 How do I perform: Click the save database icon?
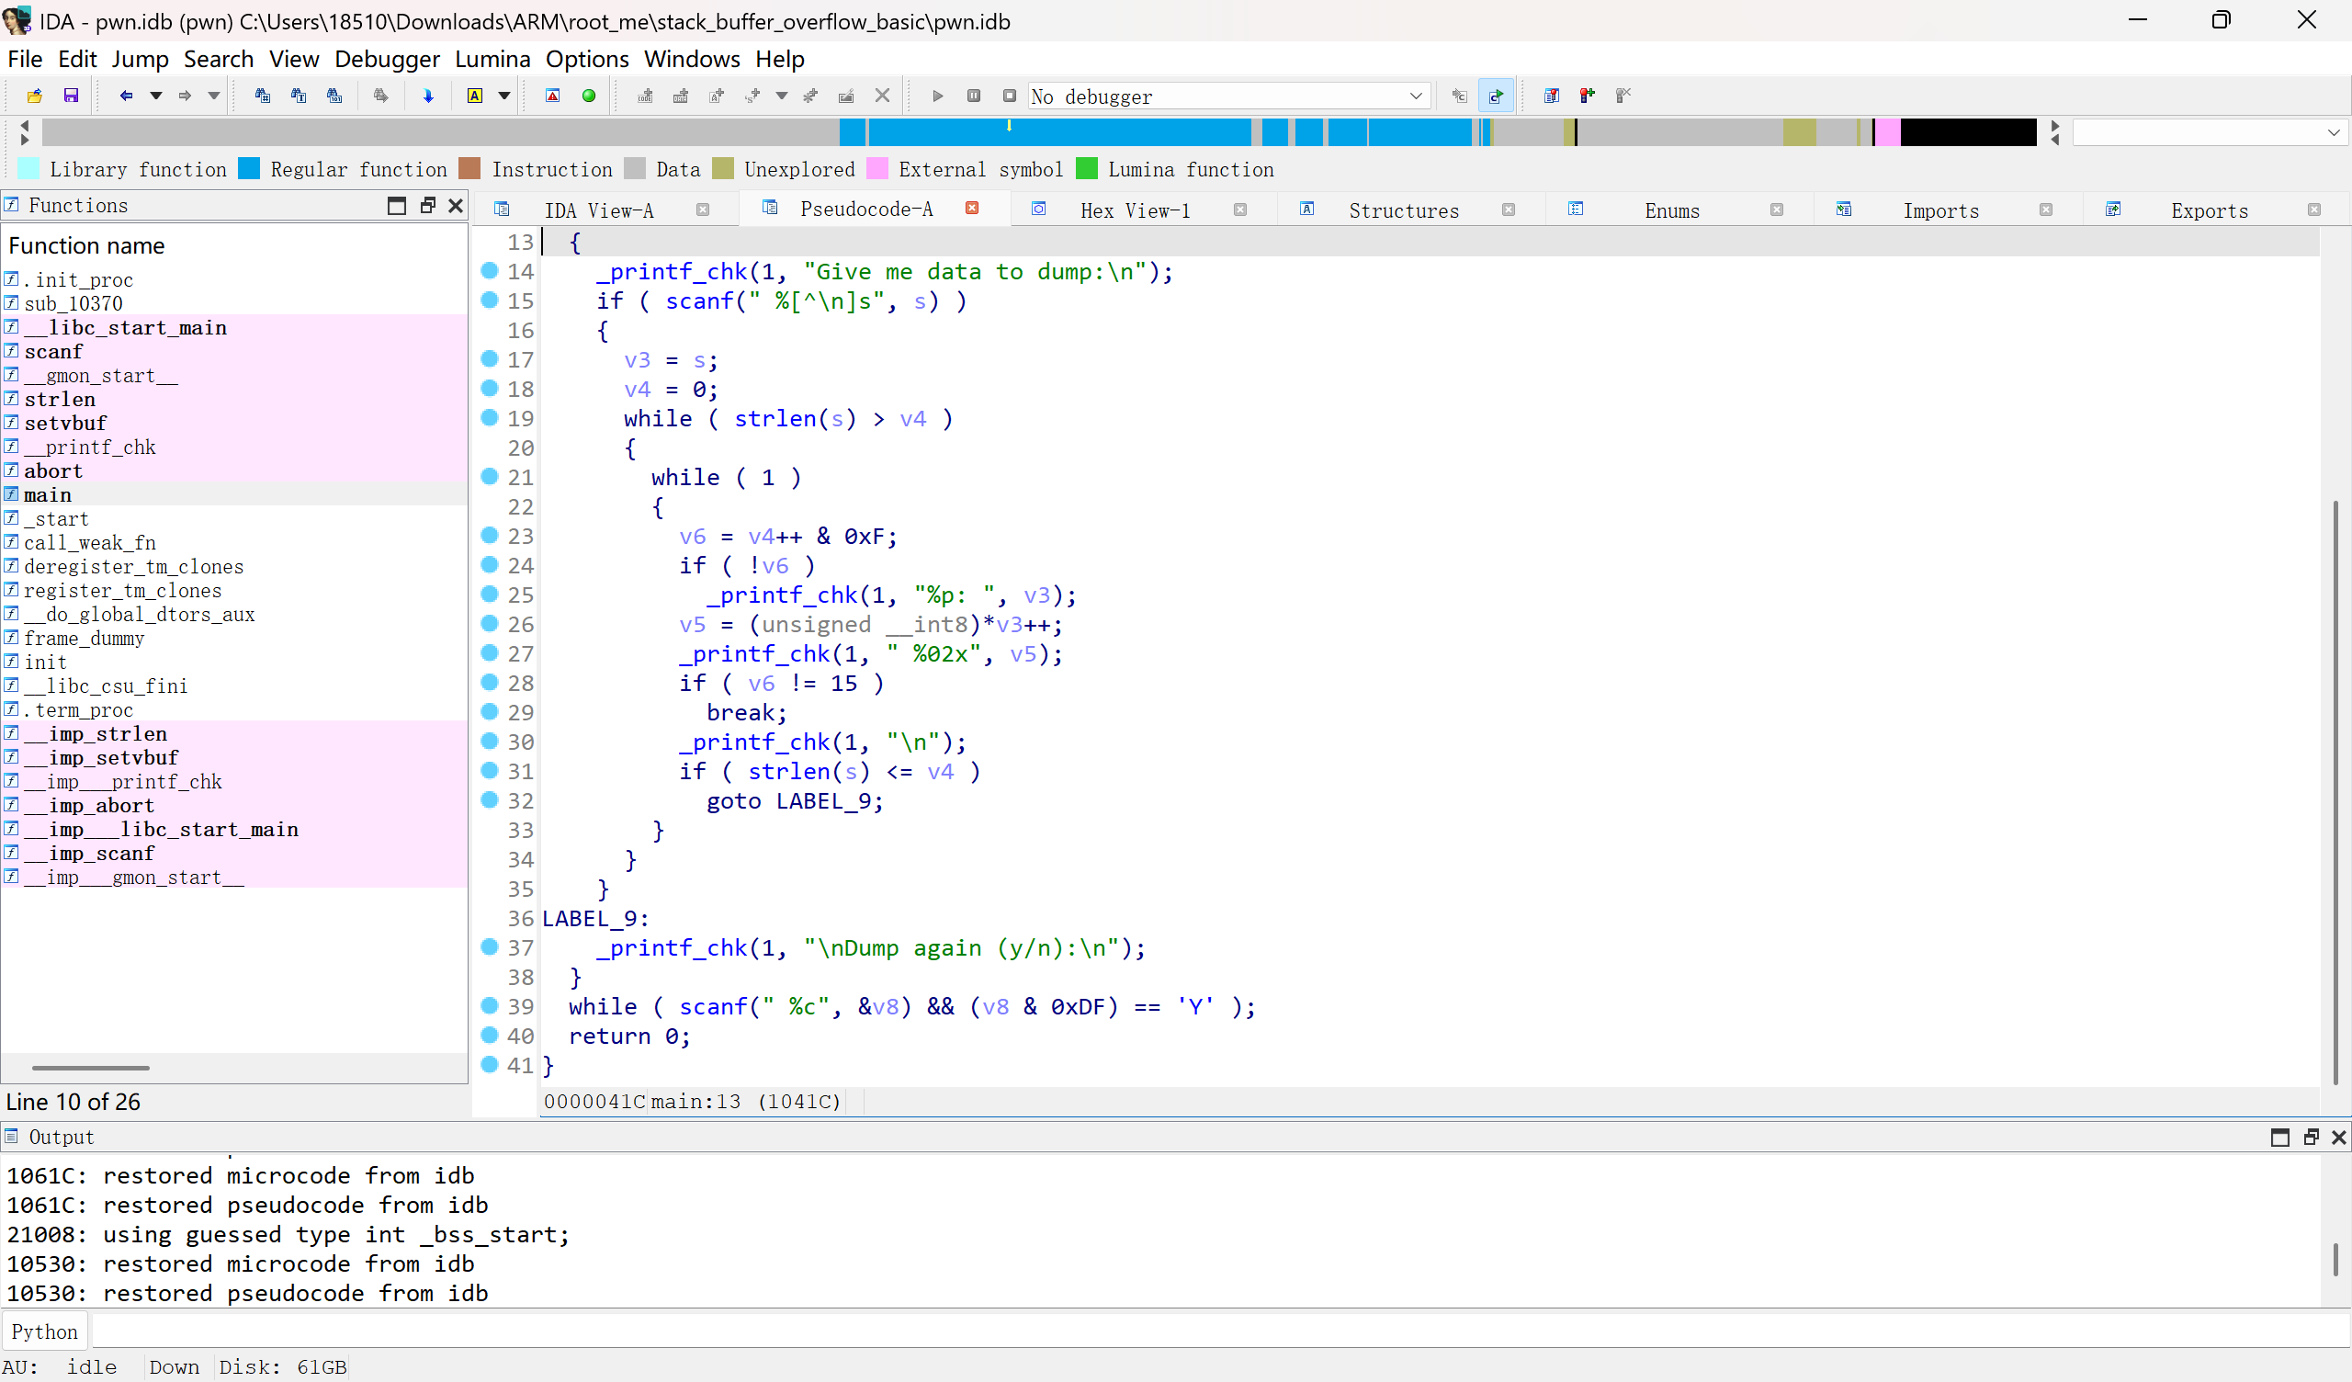point(71,96)
